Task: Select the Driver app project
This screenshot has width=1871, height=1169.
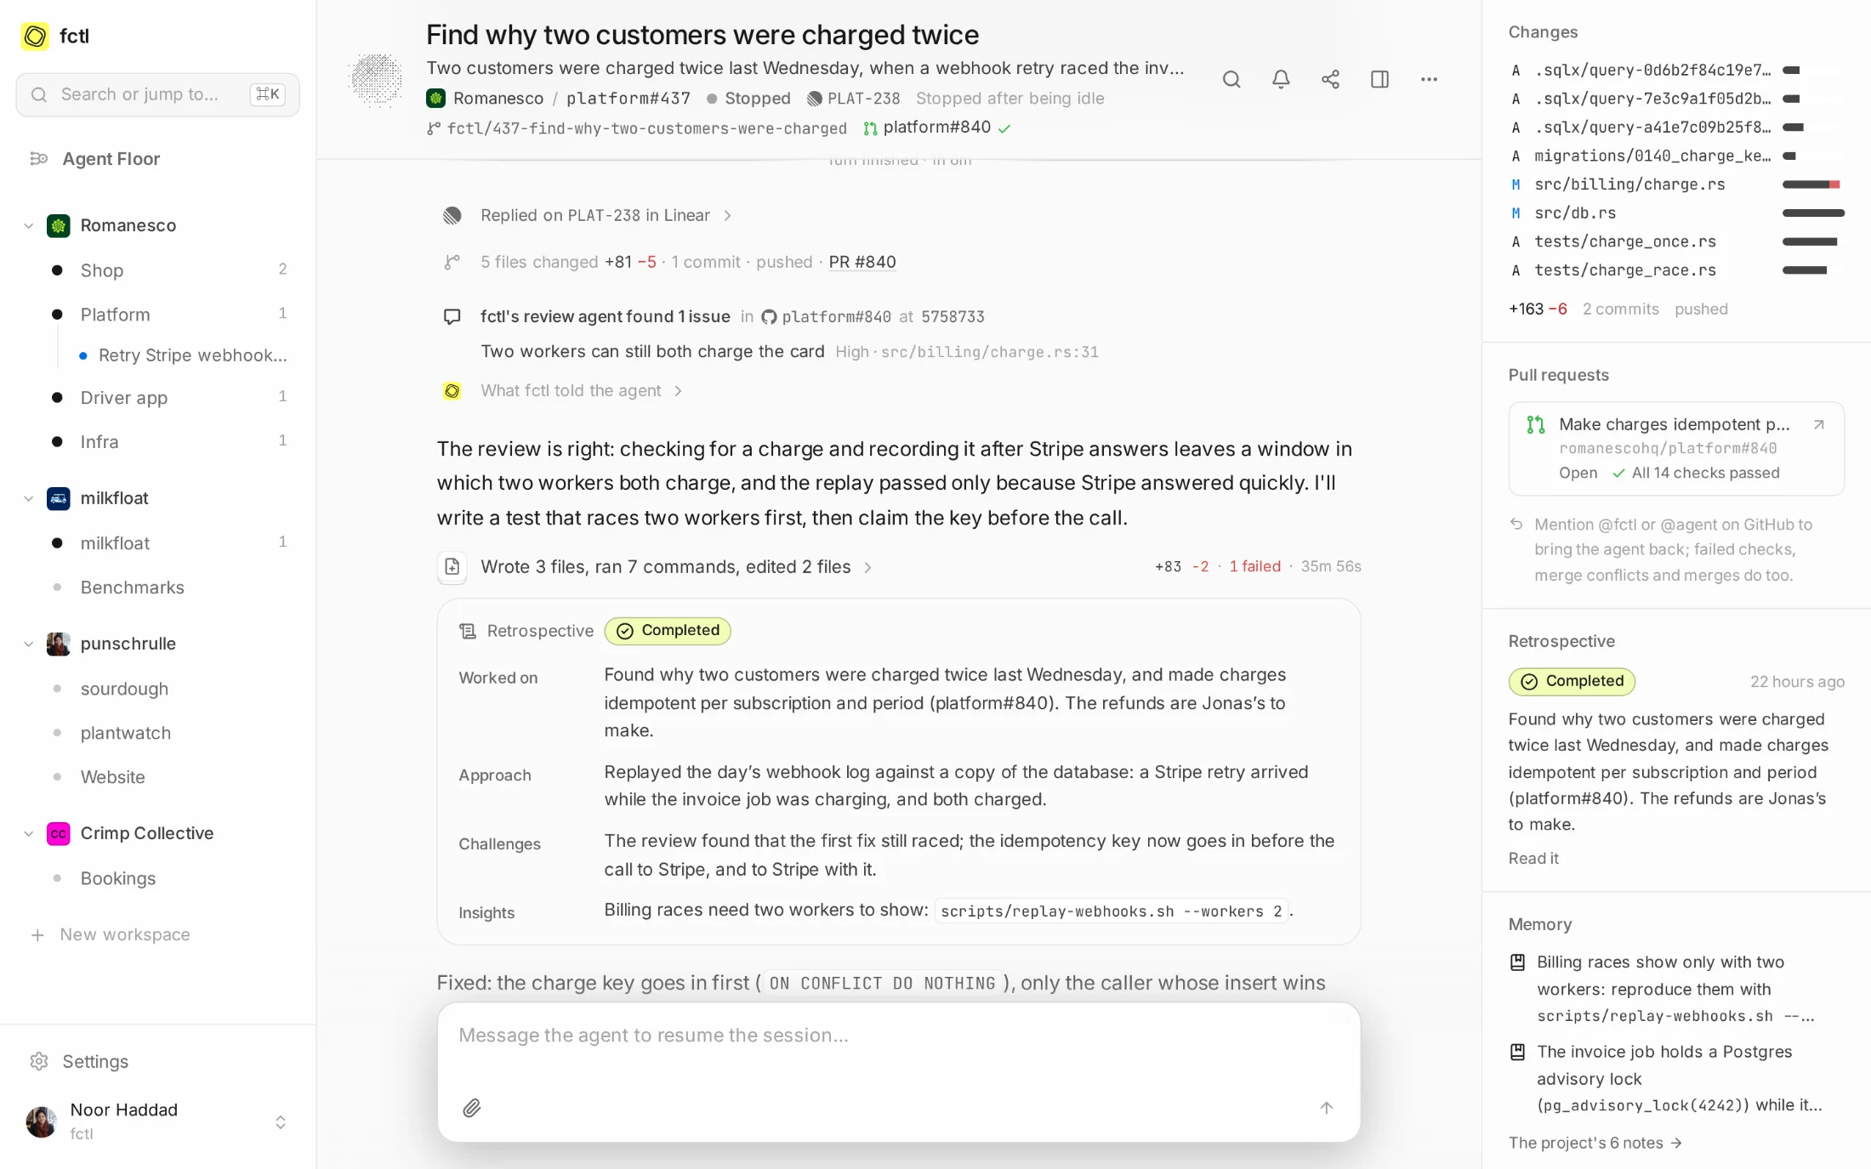Action: pos(157,397)
